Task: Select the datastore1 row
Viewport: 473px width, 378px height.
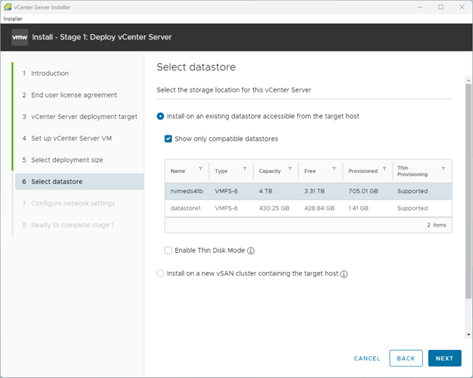Action: [309, 208]
